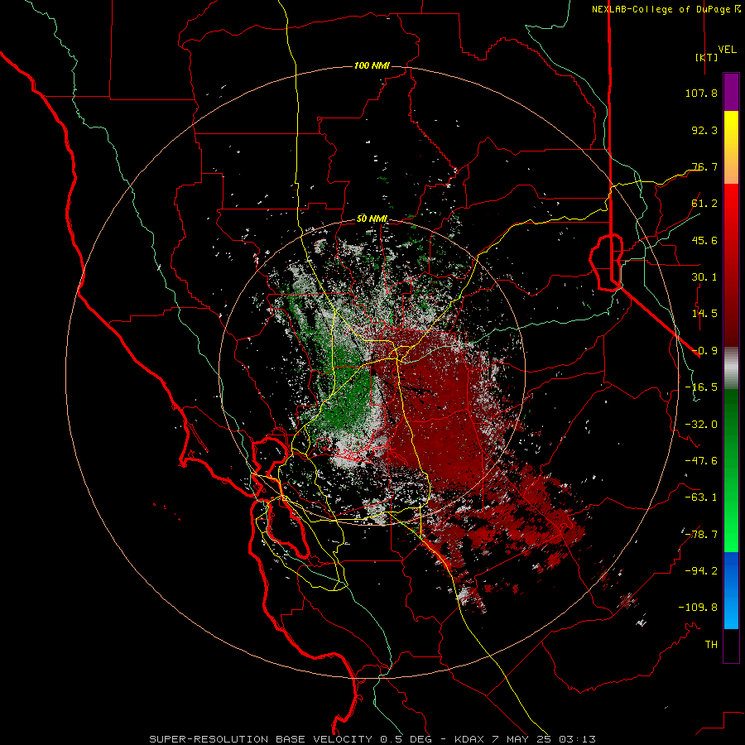Pick the gray near-zero segment of the velocity scale

(731, 368)
